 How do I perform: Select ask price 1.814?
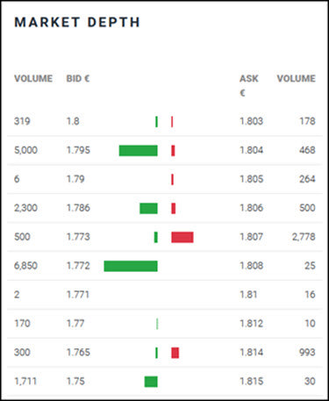pyautogui.click(x=252, y=352)
